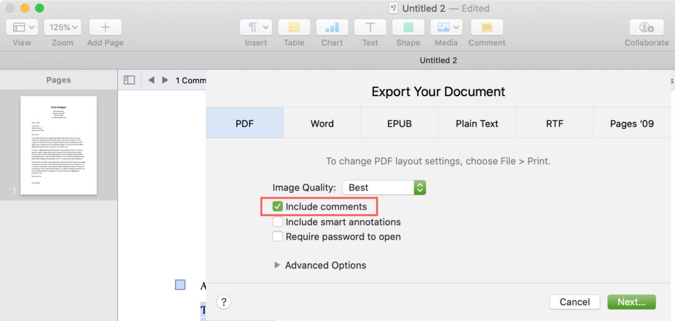Select page 1 thumbnail in sidebar

(59, 145)
